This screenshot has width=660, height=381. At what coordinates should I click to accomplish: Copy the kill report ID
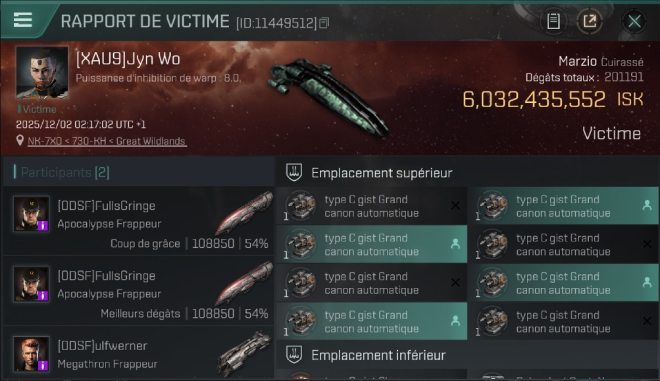(324, 22)
